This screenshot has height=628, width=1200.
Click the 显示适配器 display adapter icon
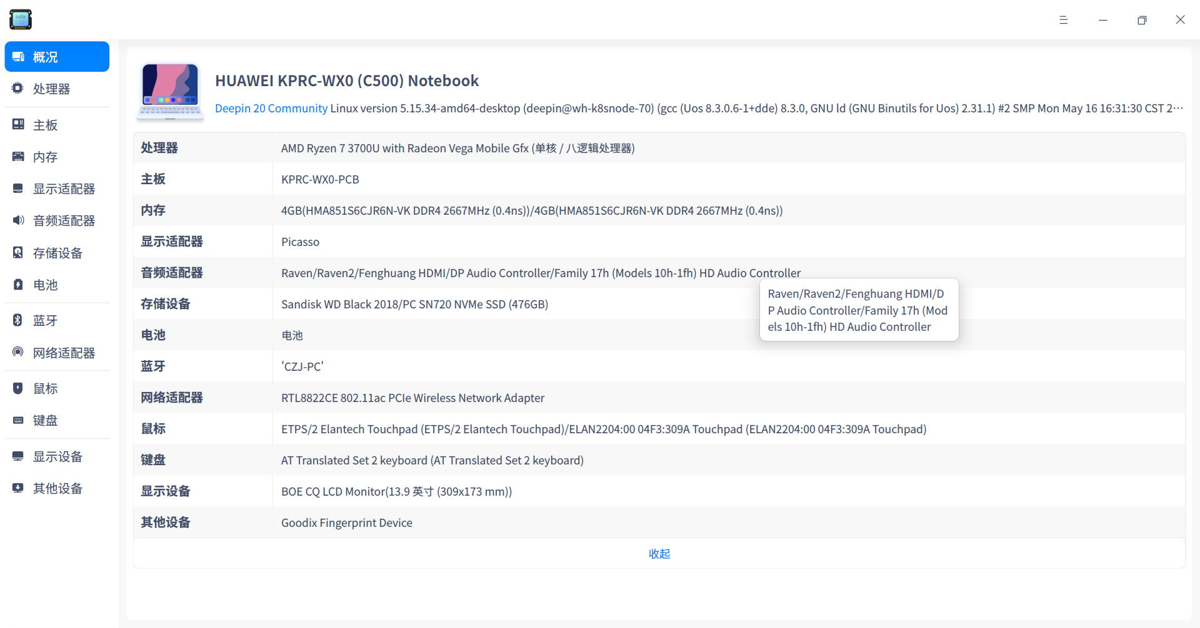(18, 189)
